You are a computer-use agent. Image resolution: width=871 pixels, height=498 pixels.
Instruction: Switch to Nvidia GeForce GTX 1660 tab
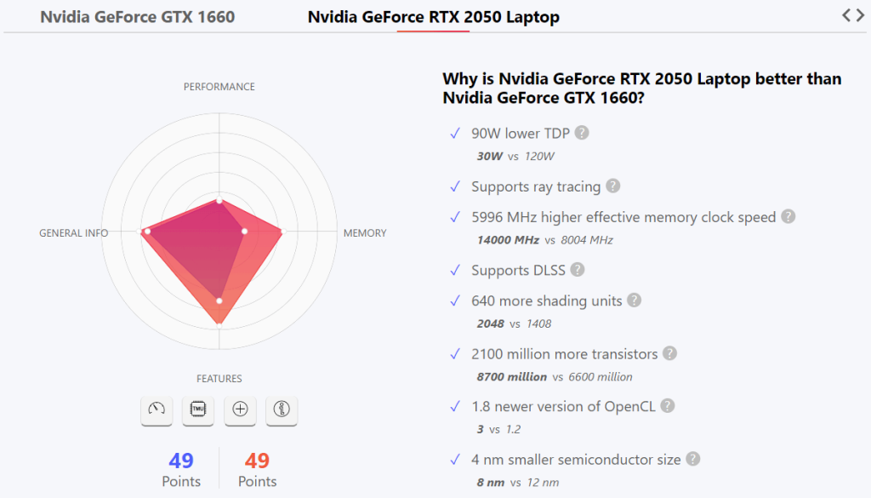tap(137, 17)
